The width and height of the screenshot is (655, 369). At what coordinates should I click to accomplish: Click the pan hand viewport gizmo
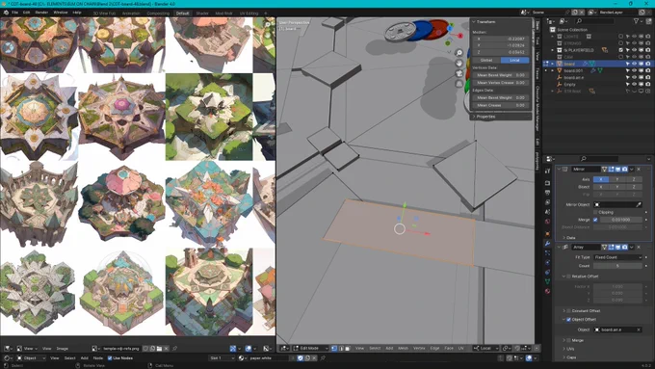pos(459,63)
